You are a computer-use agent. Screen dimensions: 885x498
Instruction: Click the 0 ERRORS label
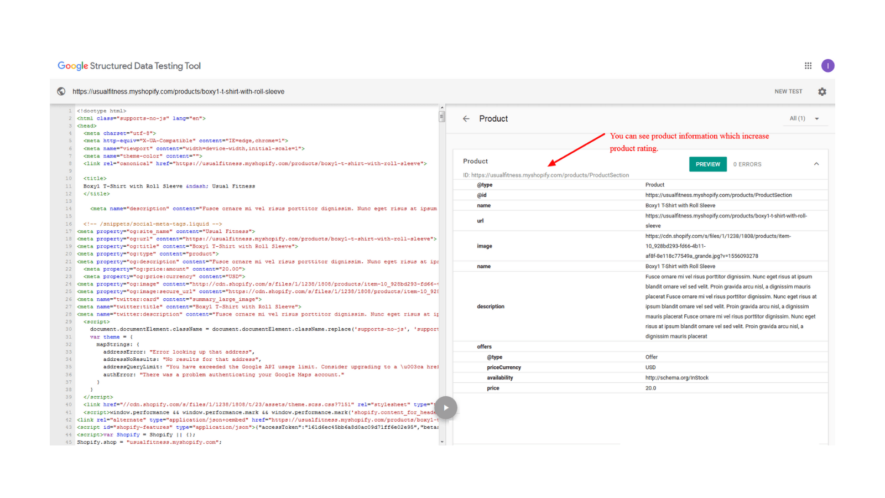point(747,164)
